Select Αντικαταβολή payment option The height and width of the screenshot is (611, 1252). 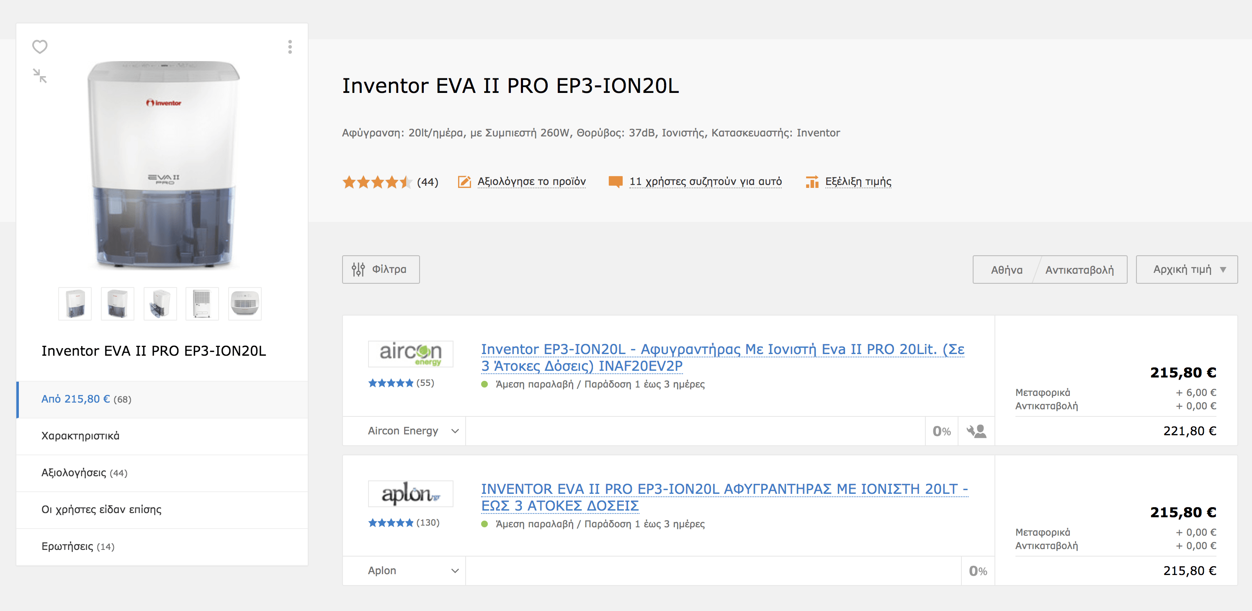click(1079, 270)
